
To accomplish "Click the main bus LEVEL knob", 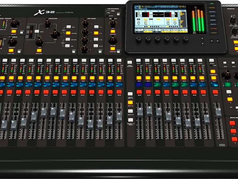I will coord(113,23).
